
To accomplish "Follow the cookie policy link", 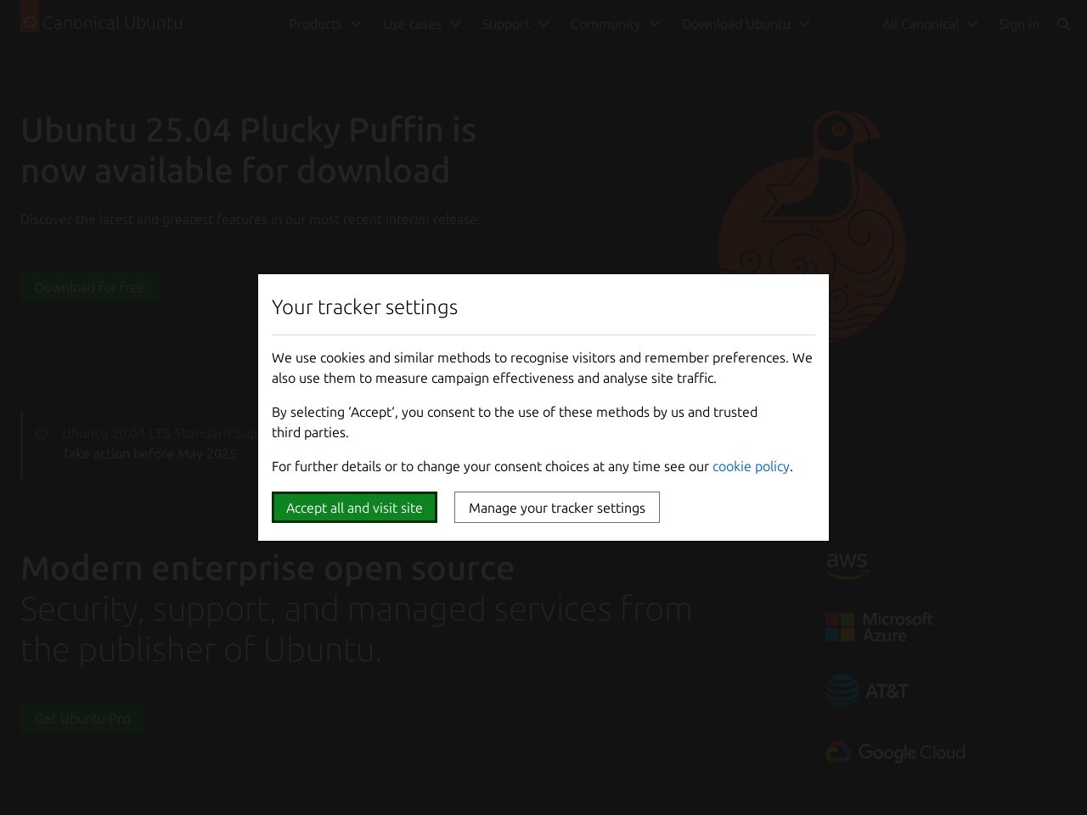I will click(751, 466).
